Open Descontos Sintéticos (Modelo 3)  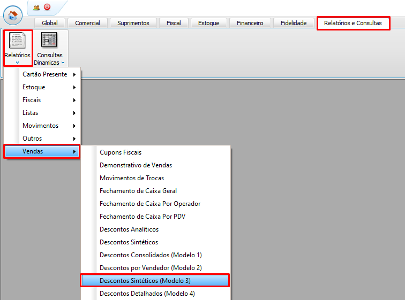click(155, 281)
